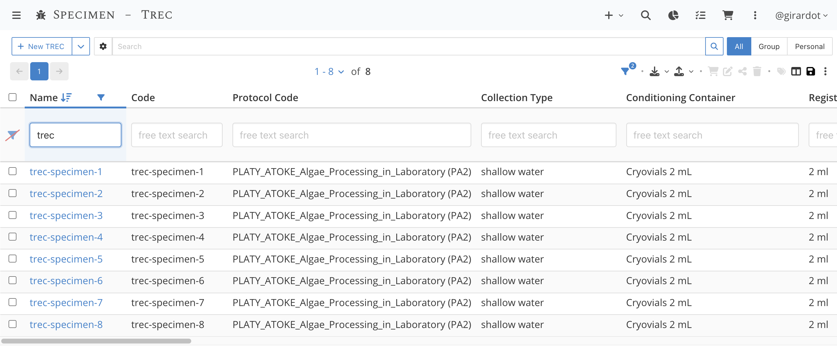
Task: Open the table toolbar vertical ellipsis menu
Action: pyautogui.click(x=825, y=71)
